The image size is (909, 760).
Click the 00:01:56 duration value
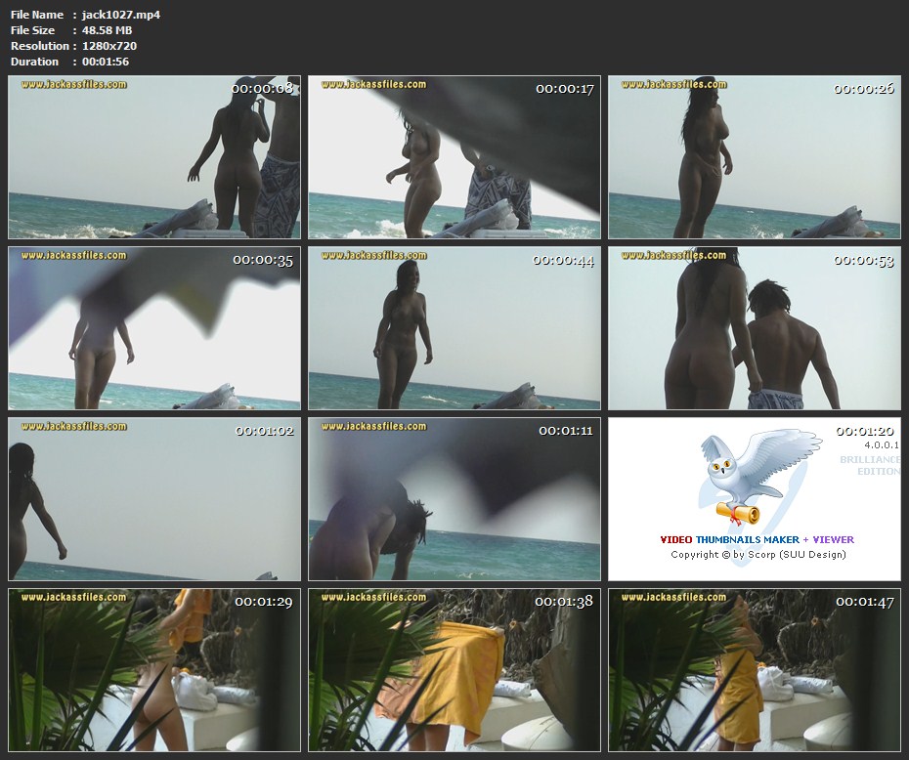(x=106, y=62)
